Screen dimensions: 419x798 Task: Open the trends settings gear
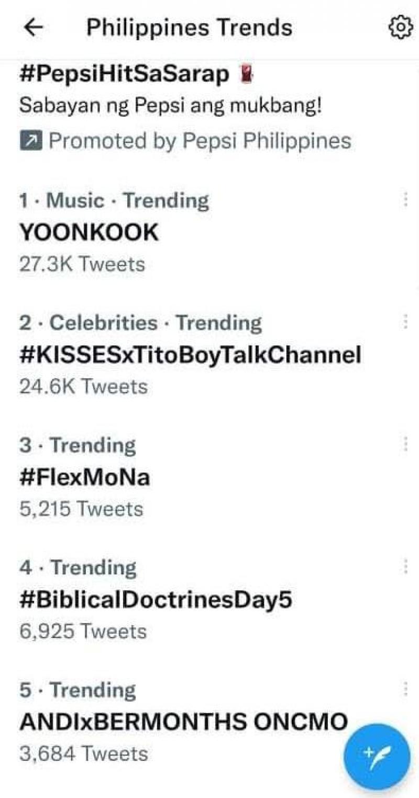400,28
